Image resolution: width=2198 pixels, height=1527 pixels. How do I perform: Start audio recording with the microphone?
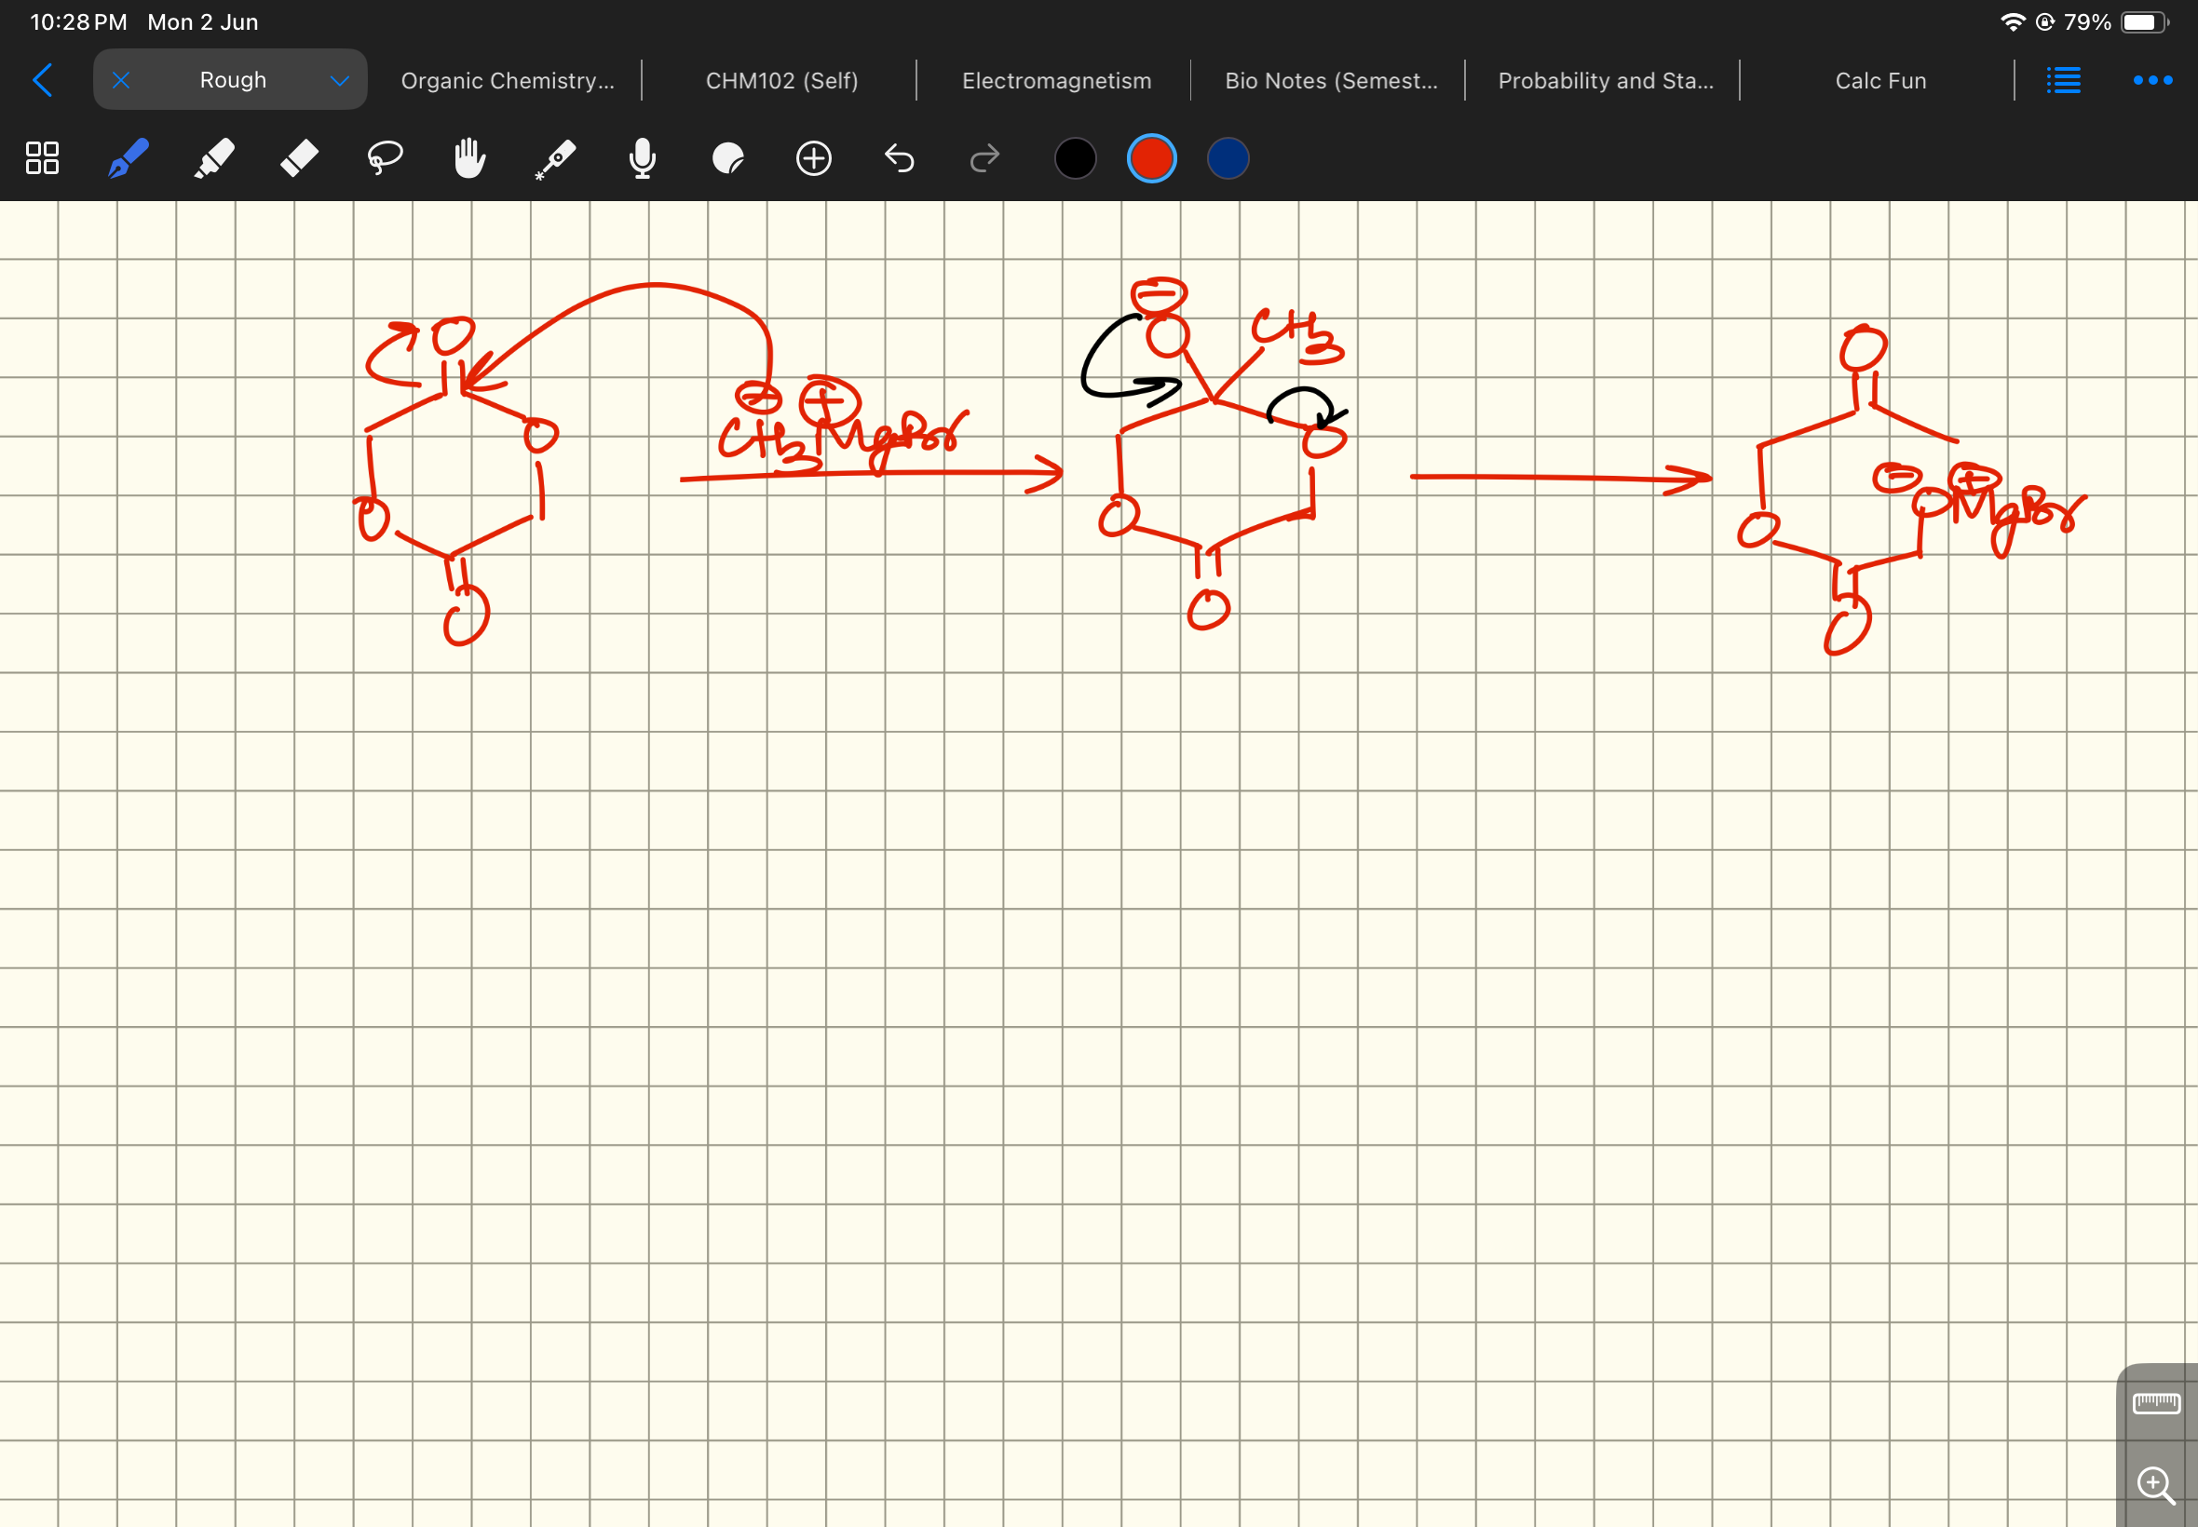tap(642, 158)
